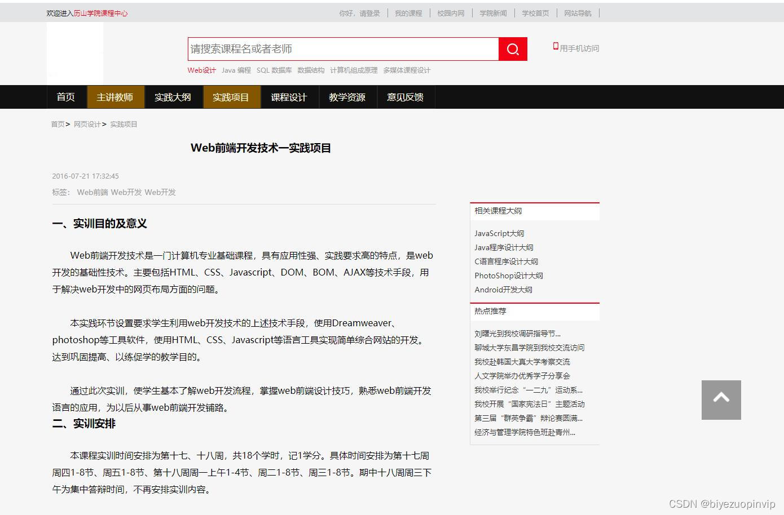Open the PhotoShop设计大纲 link
The height and width of the screenshot is (515, 784).
(x=509, y=276)
